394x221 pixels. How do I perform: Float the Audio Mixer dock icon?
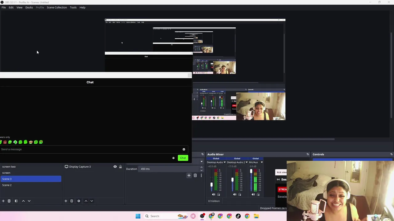[308, 154]
